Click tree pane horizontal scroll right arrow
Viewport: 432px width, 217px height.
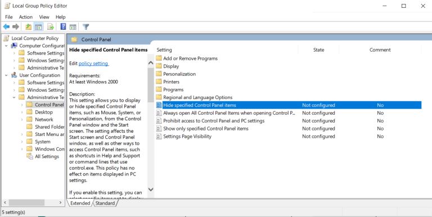(x=60, y=202)
